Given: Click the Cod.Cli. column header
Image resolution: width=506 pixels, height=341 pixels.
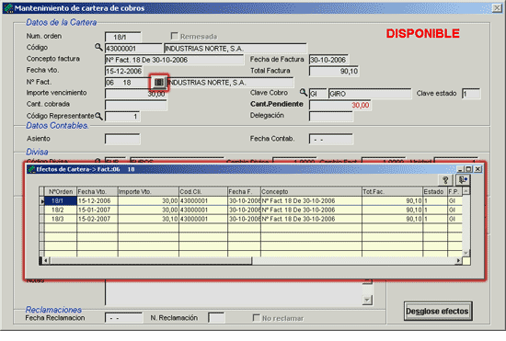Looking at the screenshot, I should (203, 191).
